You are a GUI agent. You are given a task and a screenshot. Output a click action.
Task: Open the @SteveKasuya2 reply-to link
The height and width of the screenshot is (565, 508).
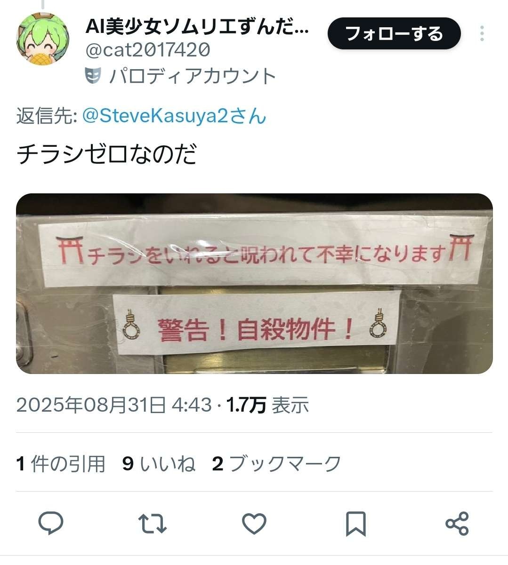pyautogui.click(x=174, y=115)
